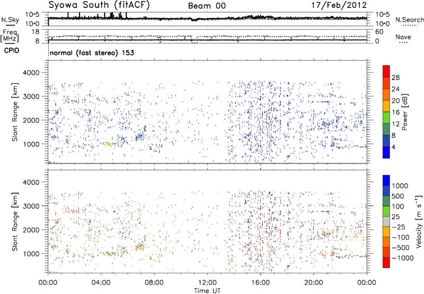
Task: Click the '12:00' time tick label
Action: point(207,283)
